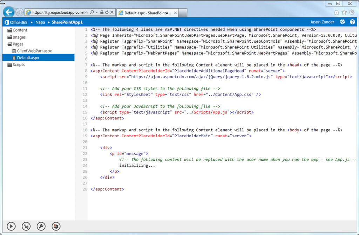Open project properties wrench icon
The image size is (359, 235).
coord(41,226)
